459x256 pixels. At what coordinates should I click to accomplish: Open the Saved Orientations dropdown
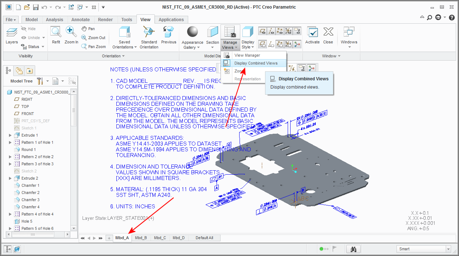click(125, 44)
